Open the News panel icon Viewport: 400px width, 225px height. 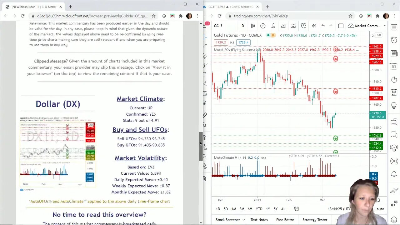click(394, 53)
